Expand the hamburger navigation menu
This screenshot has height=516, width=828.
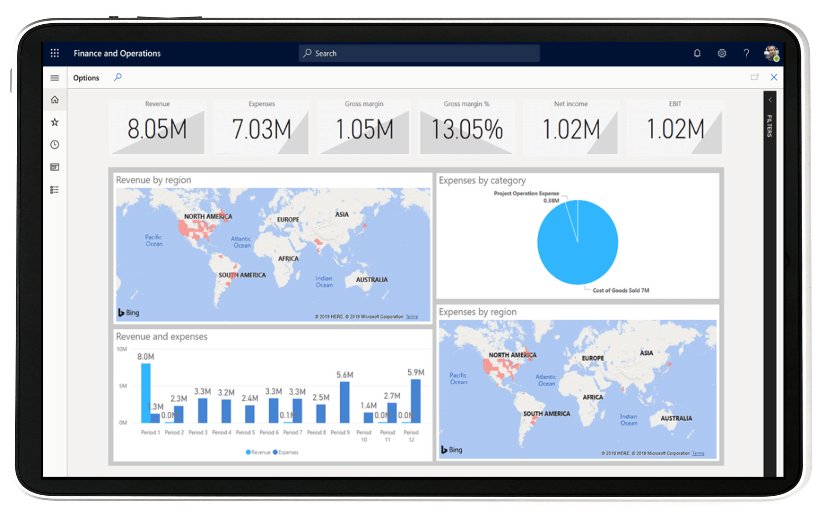[54, 78]
